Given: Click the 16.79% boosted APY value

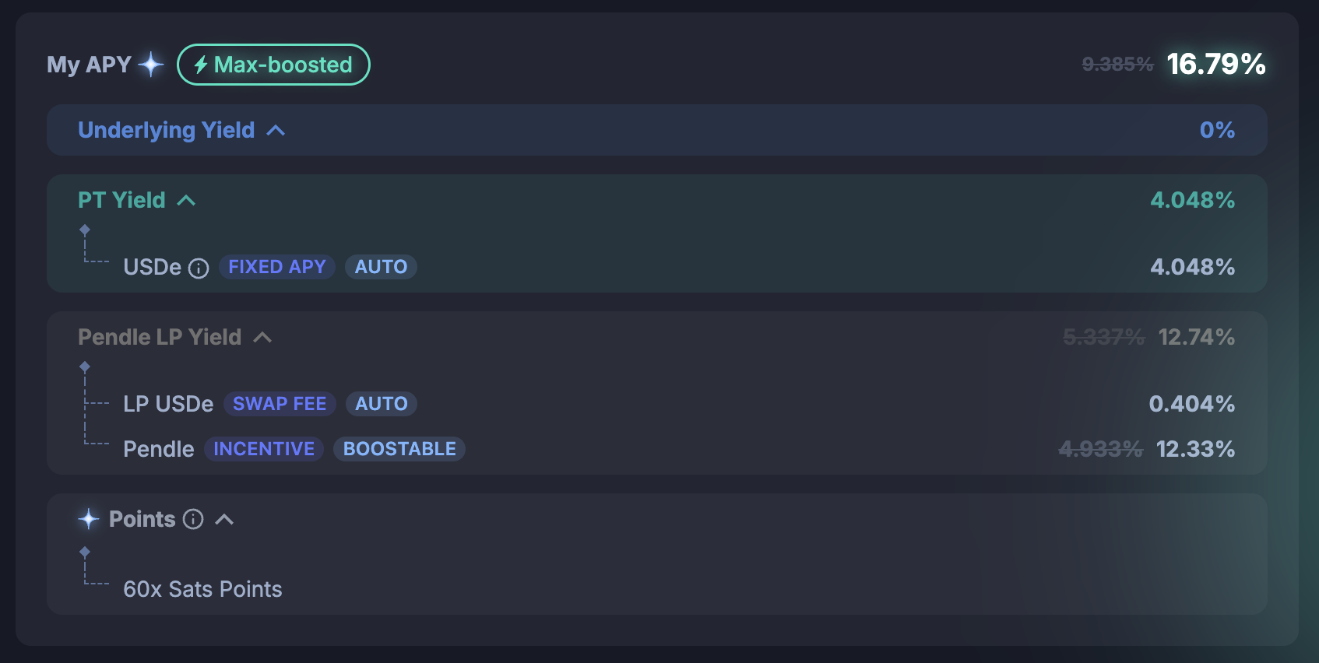Looking at the screenshot, I should click(1216, 64).
